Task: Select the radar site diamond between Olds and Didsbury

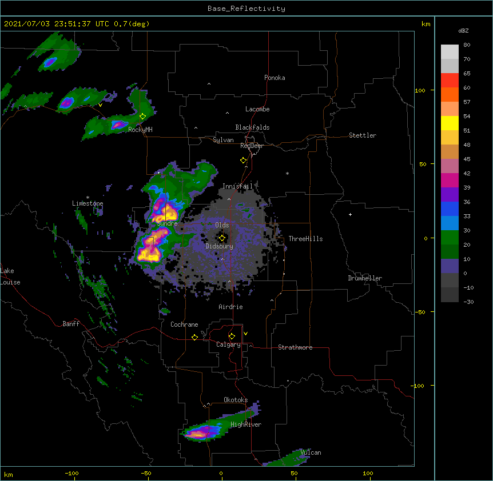Action: (x=222, y=238)
